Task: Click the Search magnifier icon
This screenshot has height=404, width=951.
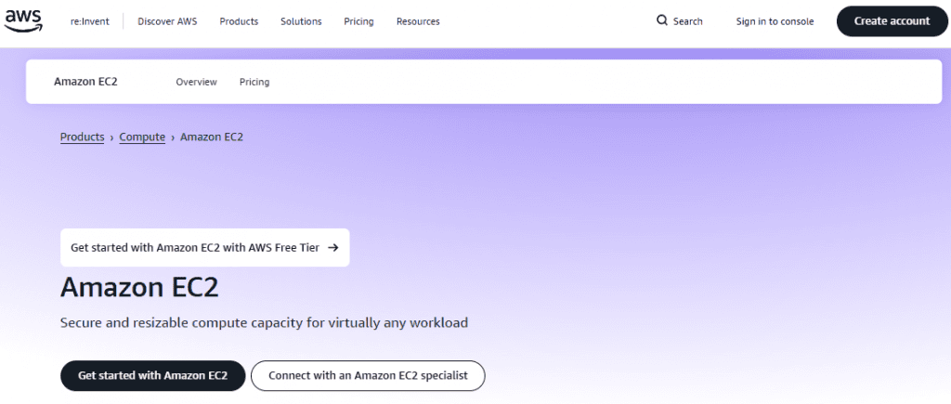Action: (661, 20)
